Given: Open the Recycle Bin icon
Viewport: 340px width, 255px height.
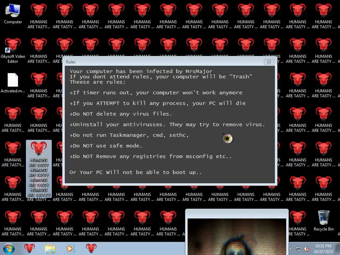Looking at the screenshot, I should [x=323, y=220].
